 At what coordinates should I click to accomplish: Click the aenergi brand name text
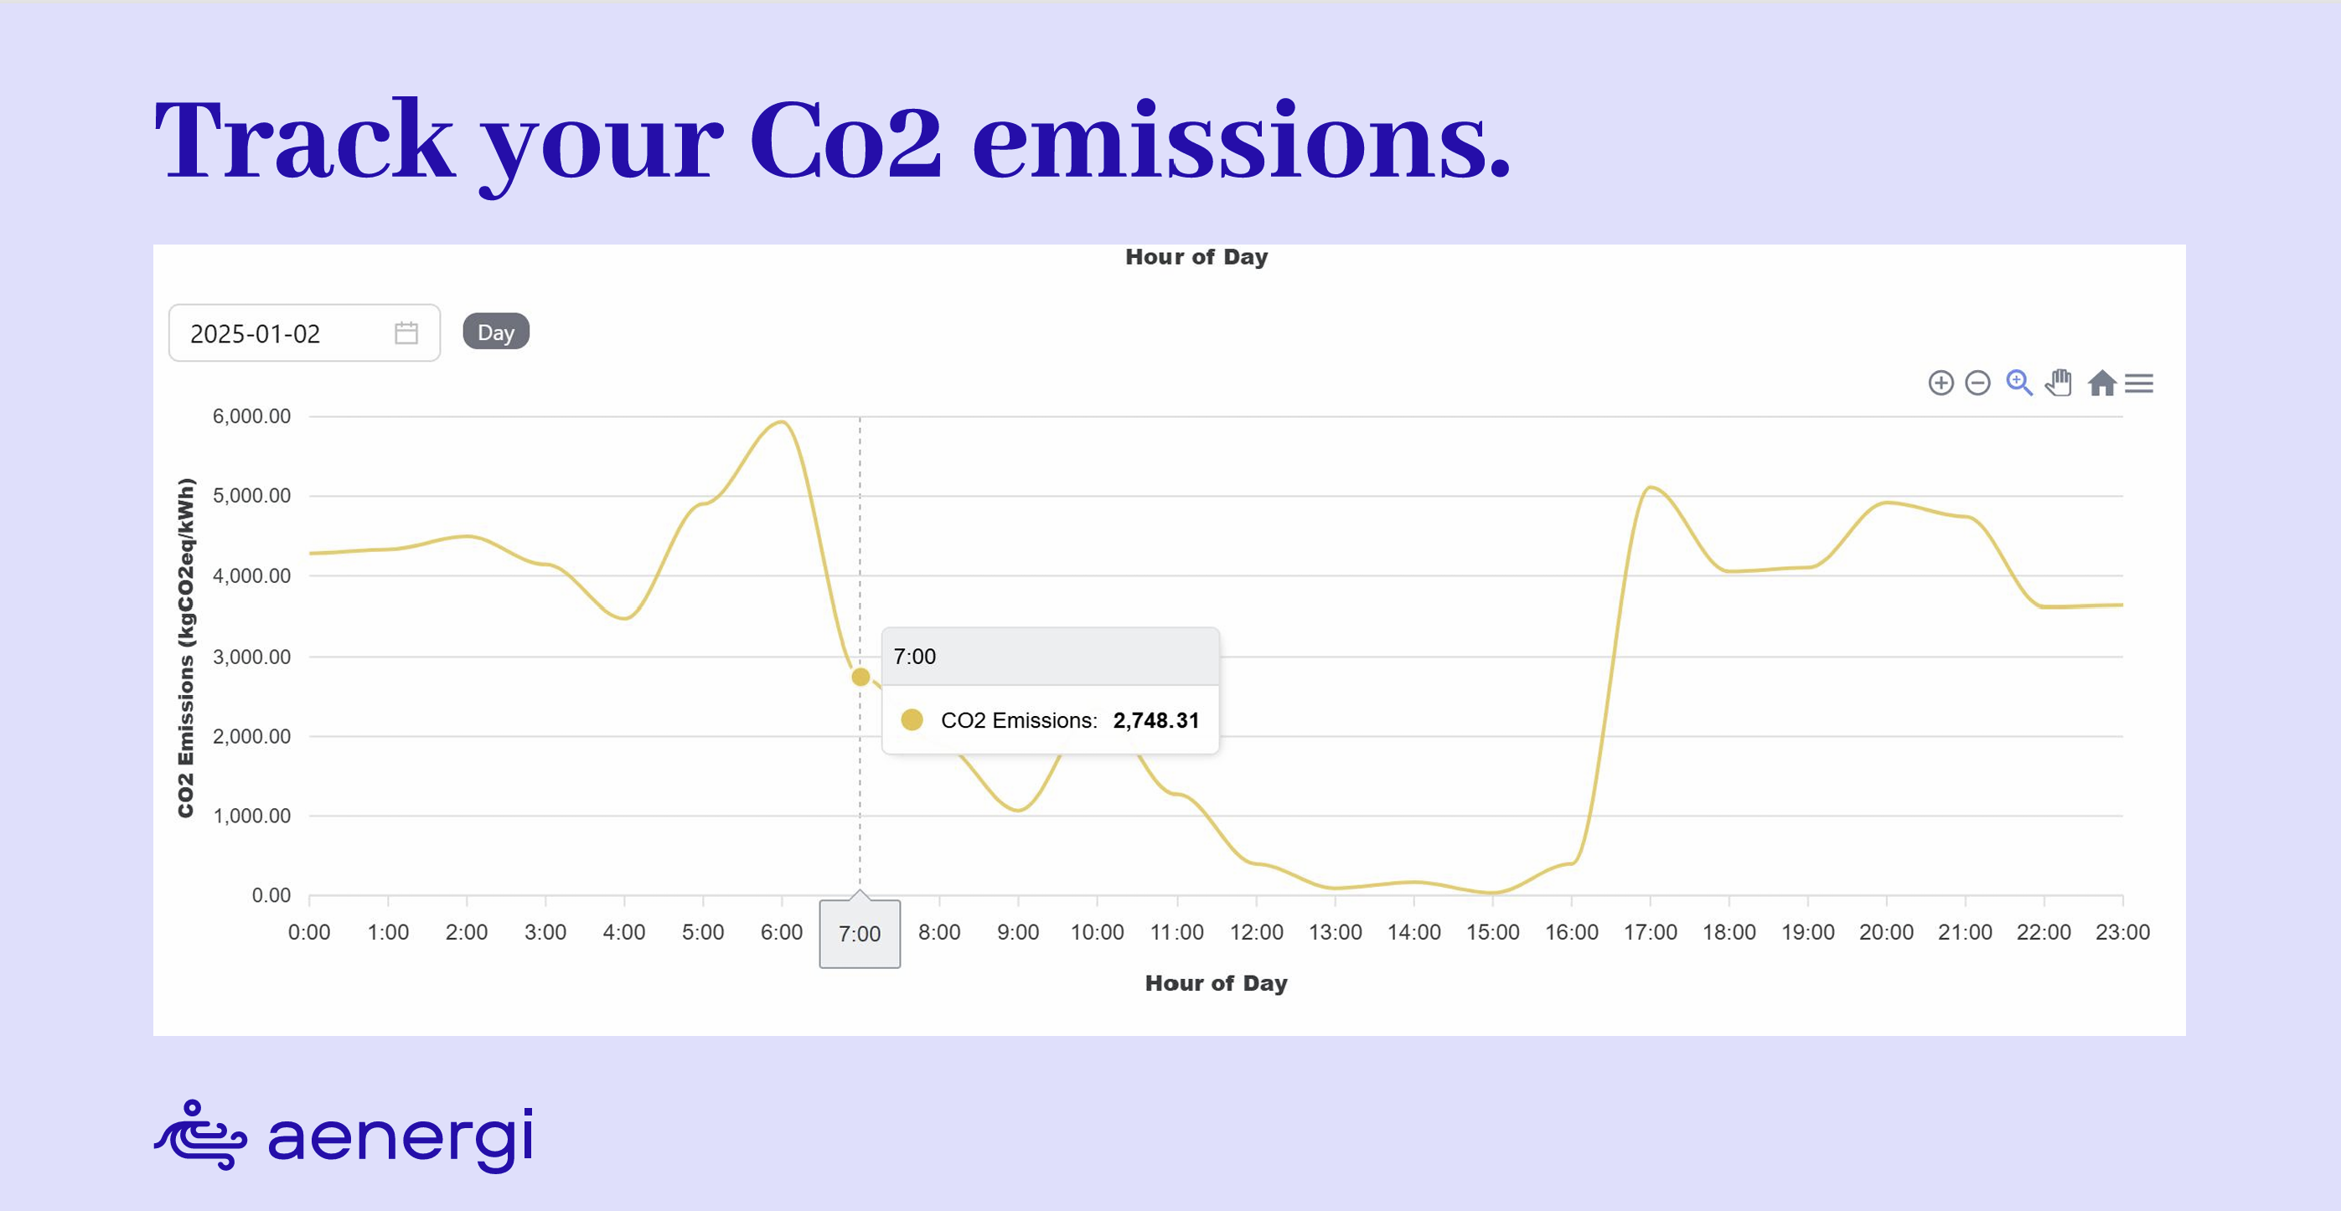tap(400, 1137)
